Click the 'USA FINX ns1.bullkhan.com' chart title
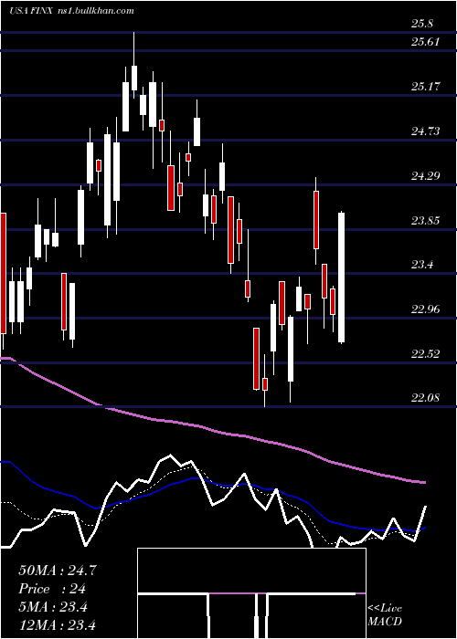The height and width of the screenshot is (639, 457). 71,10
